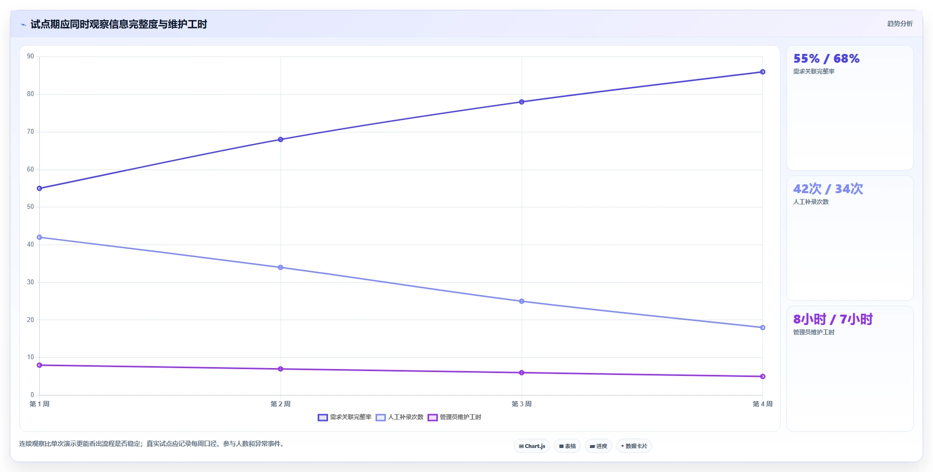Click the 管理员维护工时 point at 第 2 周
Image resolution: width=933 pixels, height=472 pixels.
280,369
